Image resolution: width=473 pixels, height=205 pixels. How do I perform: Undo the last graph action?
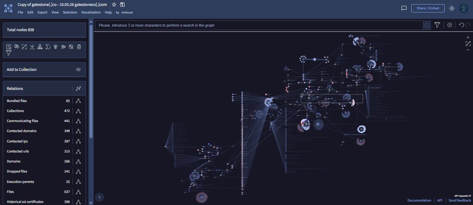pos(462,25)
